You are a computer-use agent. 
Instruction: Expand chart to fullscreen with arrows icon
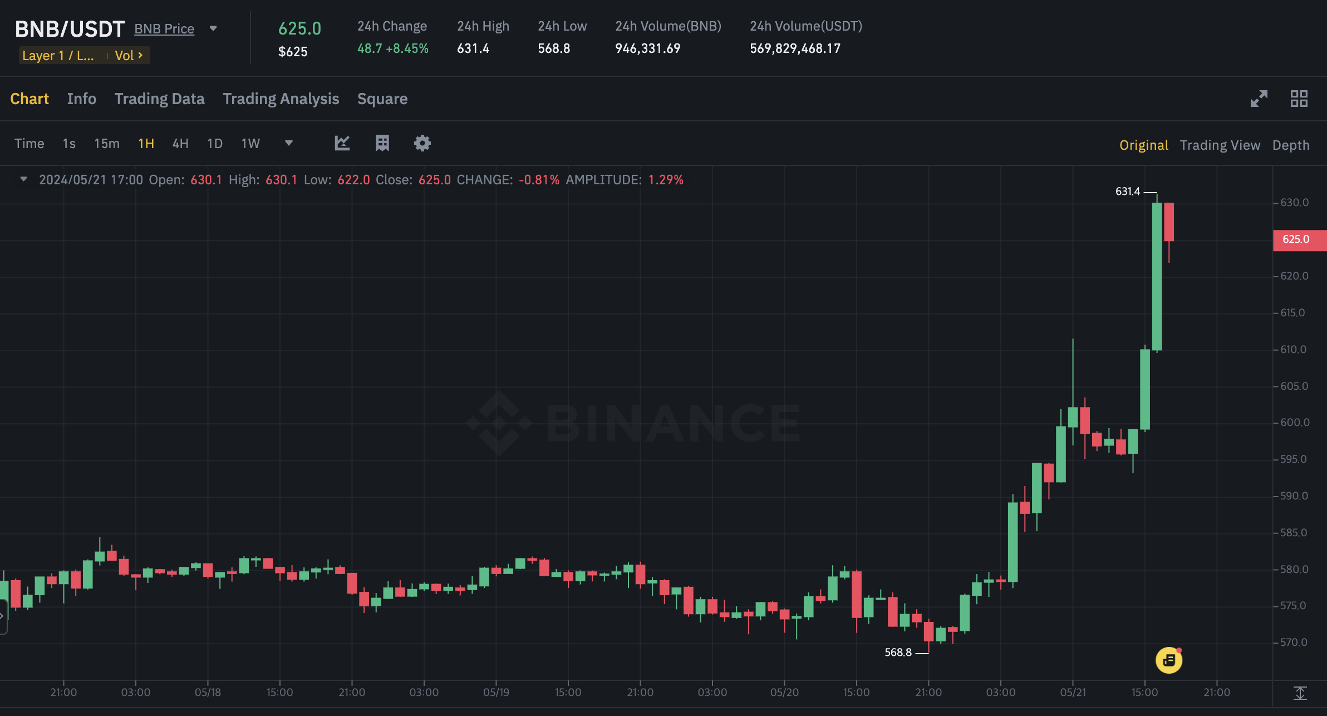tap(1259, 99)
